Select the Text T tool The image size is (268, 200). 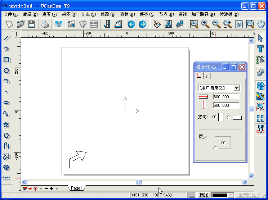[x=260, y=49]
